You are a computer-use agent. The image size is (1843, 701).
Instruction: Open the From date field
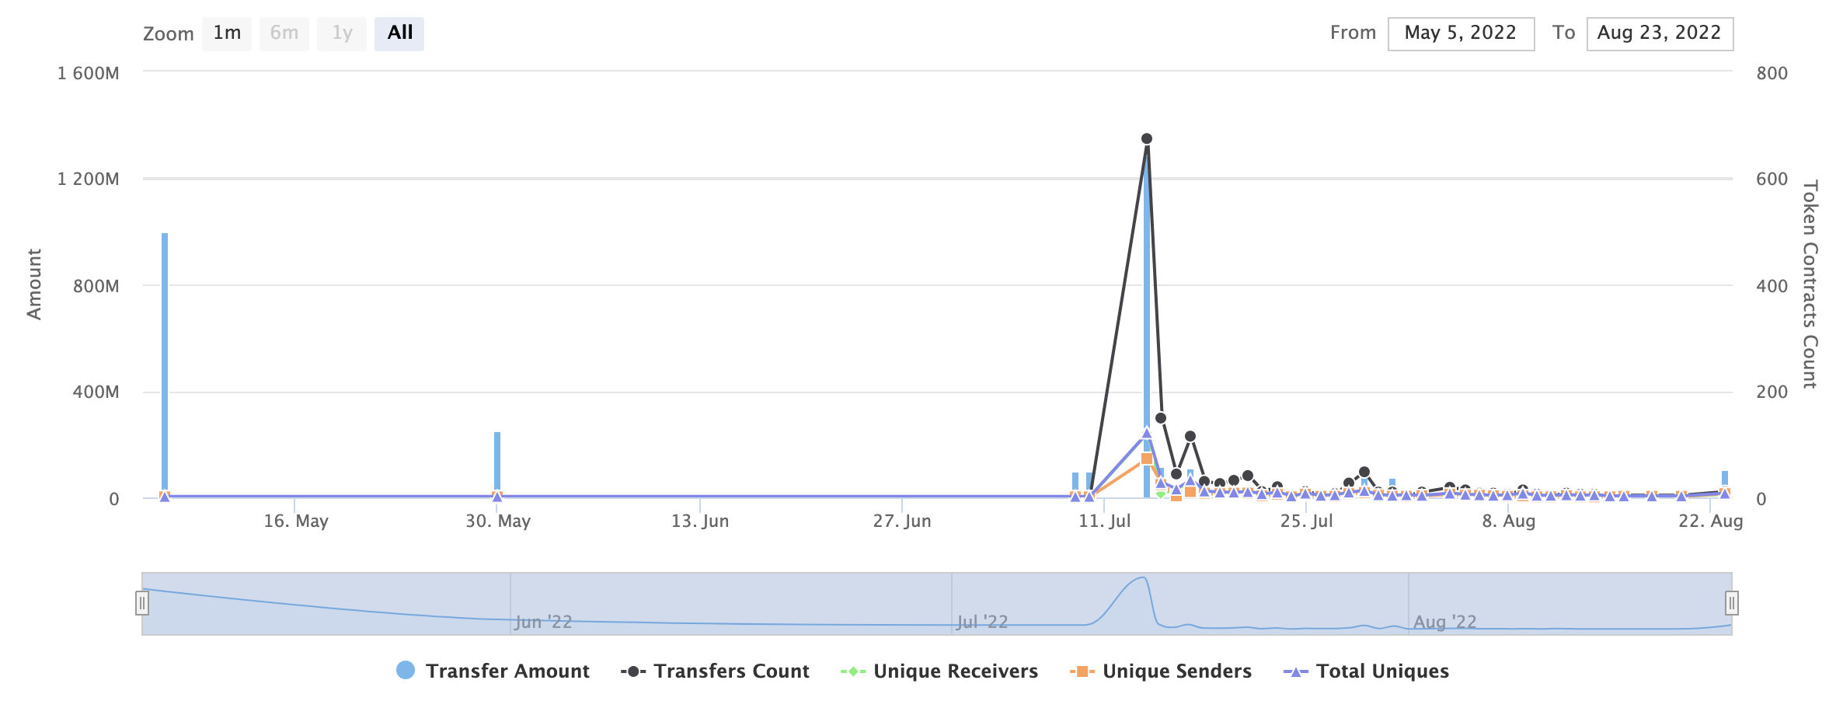coord(1461,33)
